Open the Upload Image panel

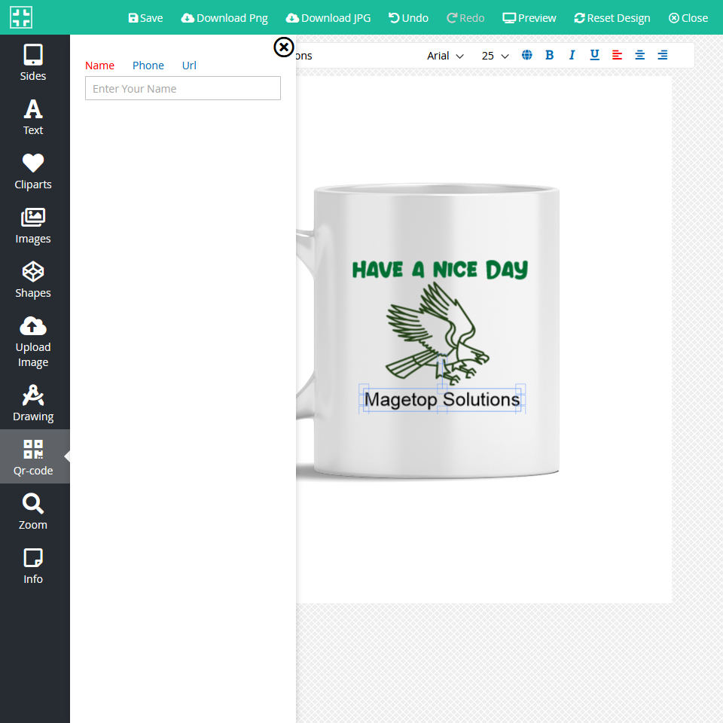[33, 341]
